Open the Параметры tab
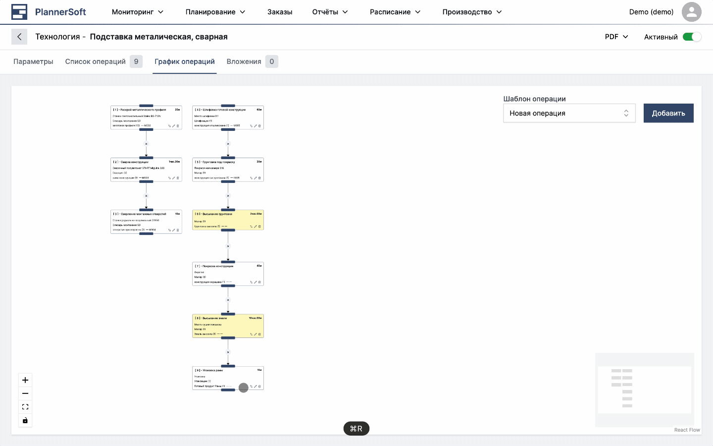 point(33,61)
